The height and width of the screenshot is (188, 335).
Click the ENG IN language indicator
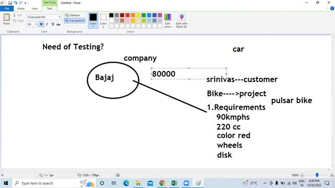coord(301,183)
